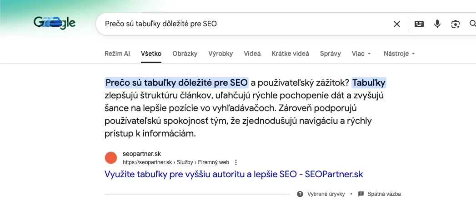Switch to the Správy tab

331,53
